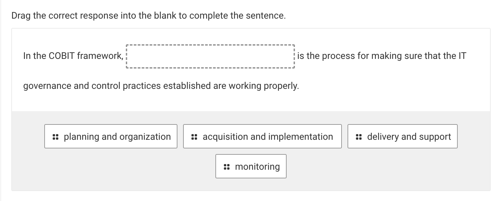Click the 'delivery and support' answer tile
This screenshot has height=201, width=502.
point(402,136)
